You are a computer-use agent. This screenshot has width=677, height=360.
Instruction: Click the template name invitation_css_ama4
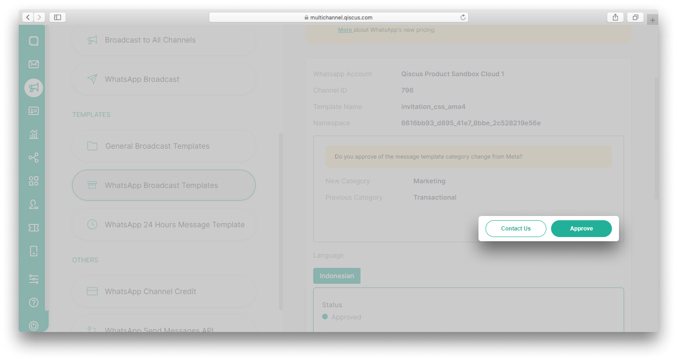pos(434,107)
